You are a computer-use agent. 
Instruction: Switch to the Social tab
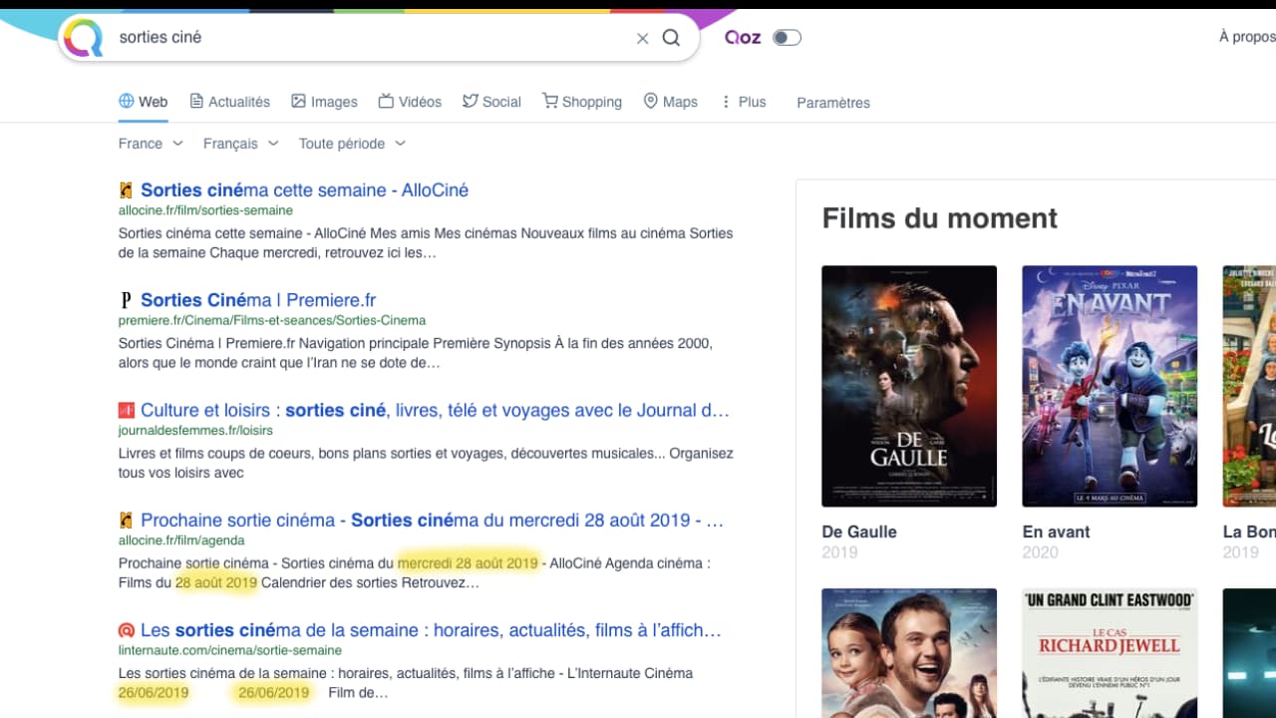click(491, 102)
